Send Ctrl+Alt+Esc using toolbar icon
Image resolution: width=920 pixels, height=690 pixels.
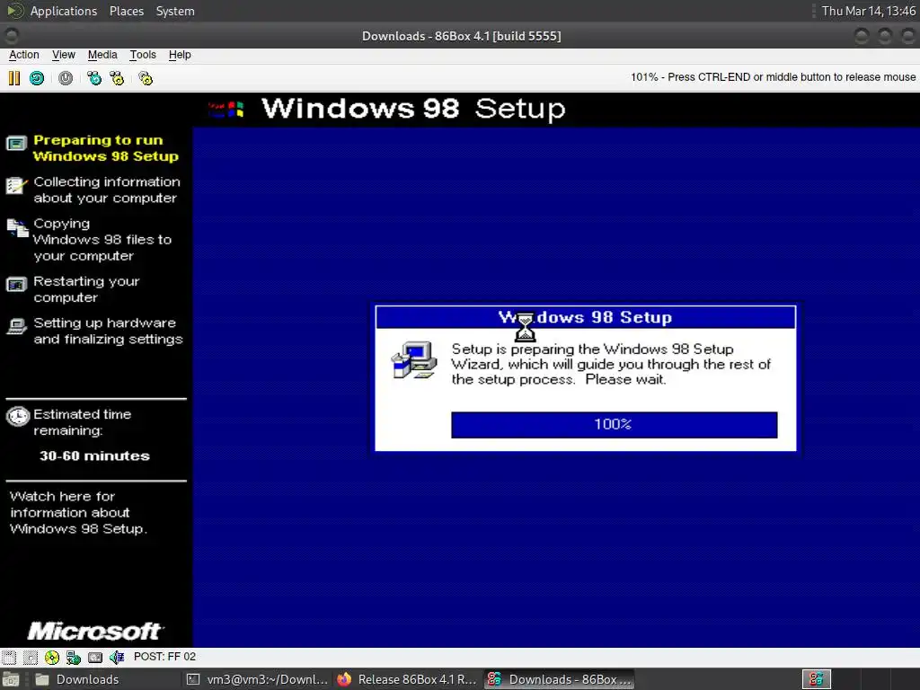(x=118, y=78)
